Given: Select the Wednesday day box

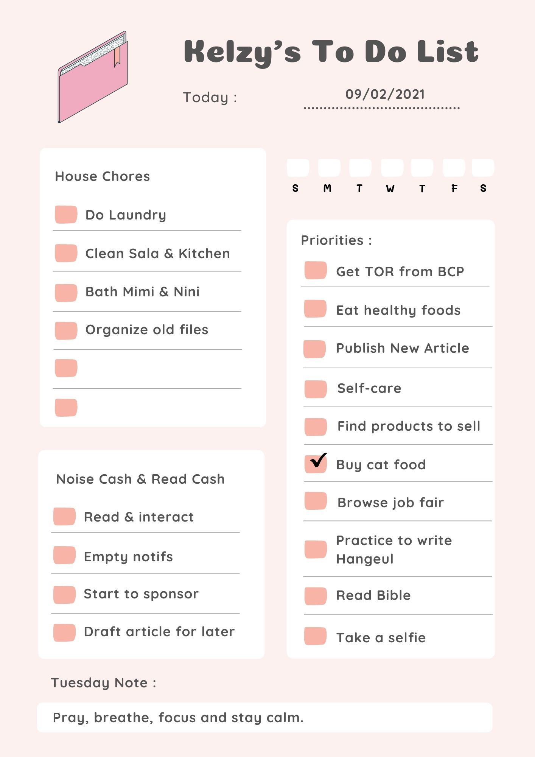Looking at the screenshot, I should [392, 168].
